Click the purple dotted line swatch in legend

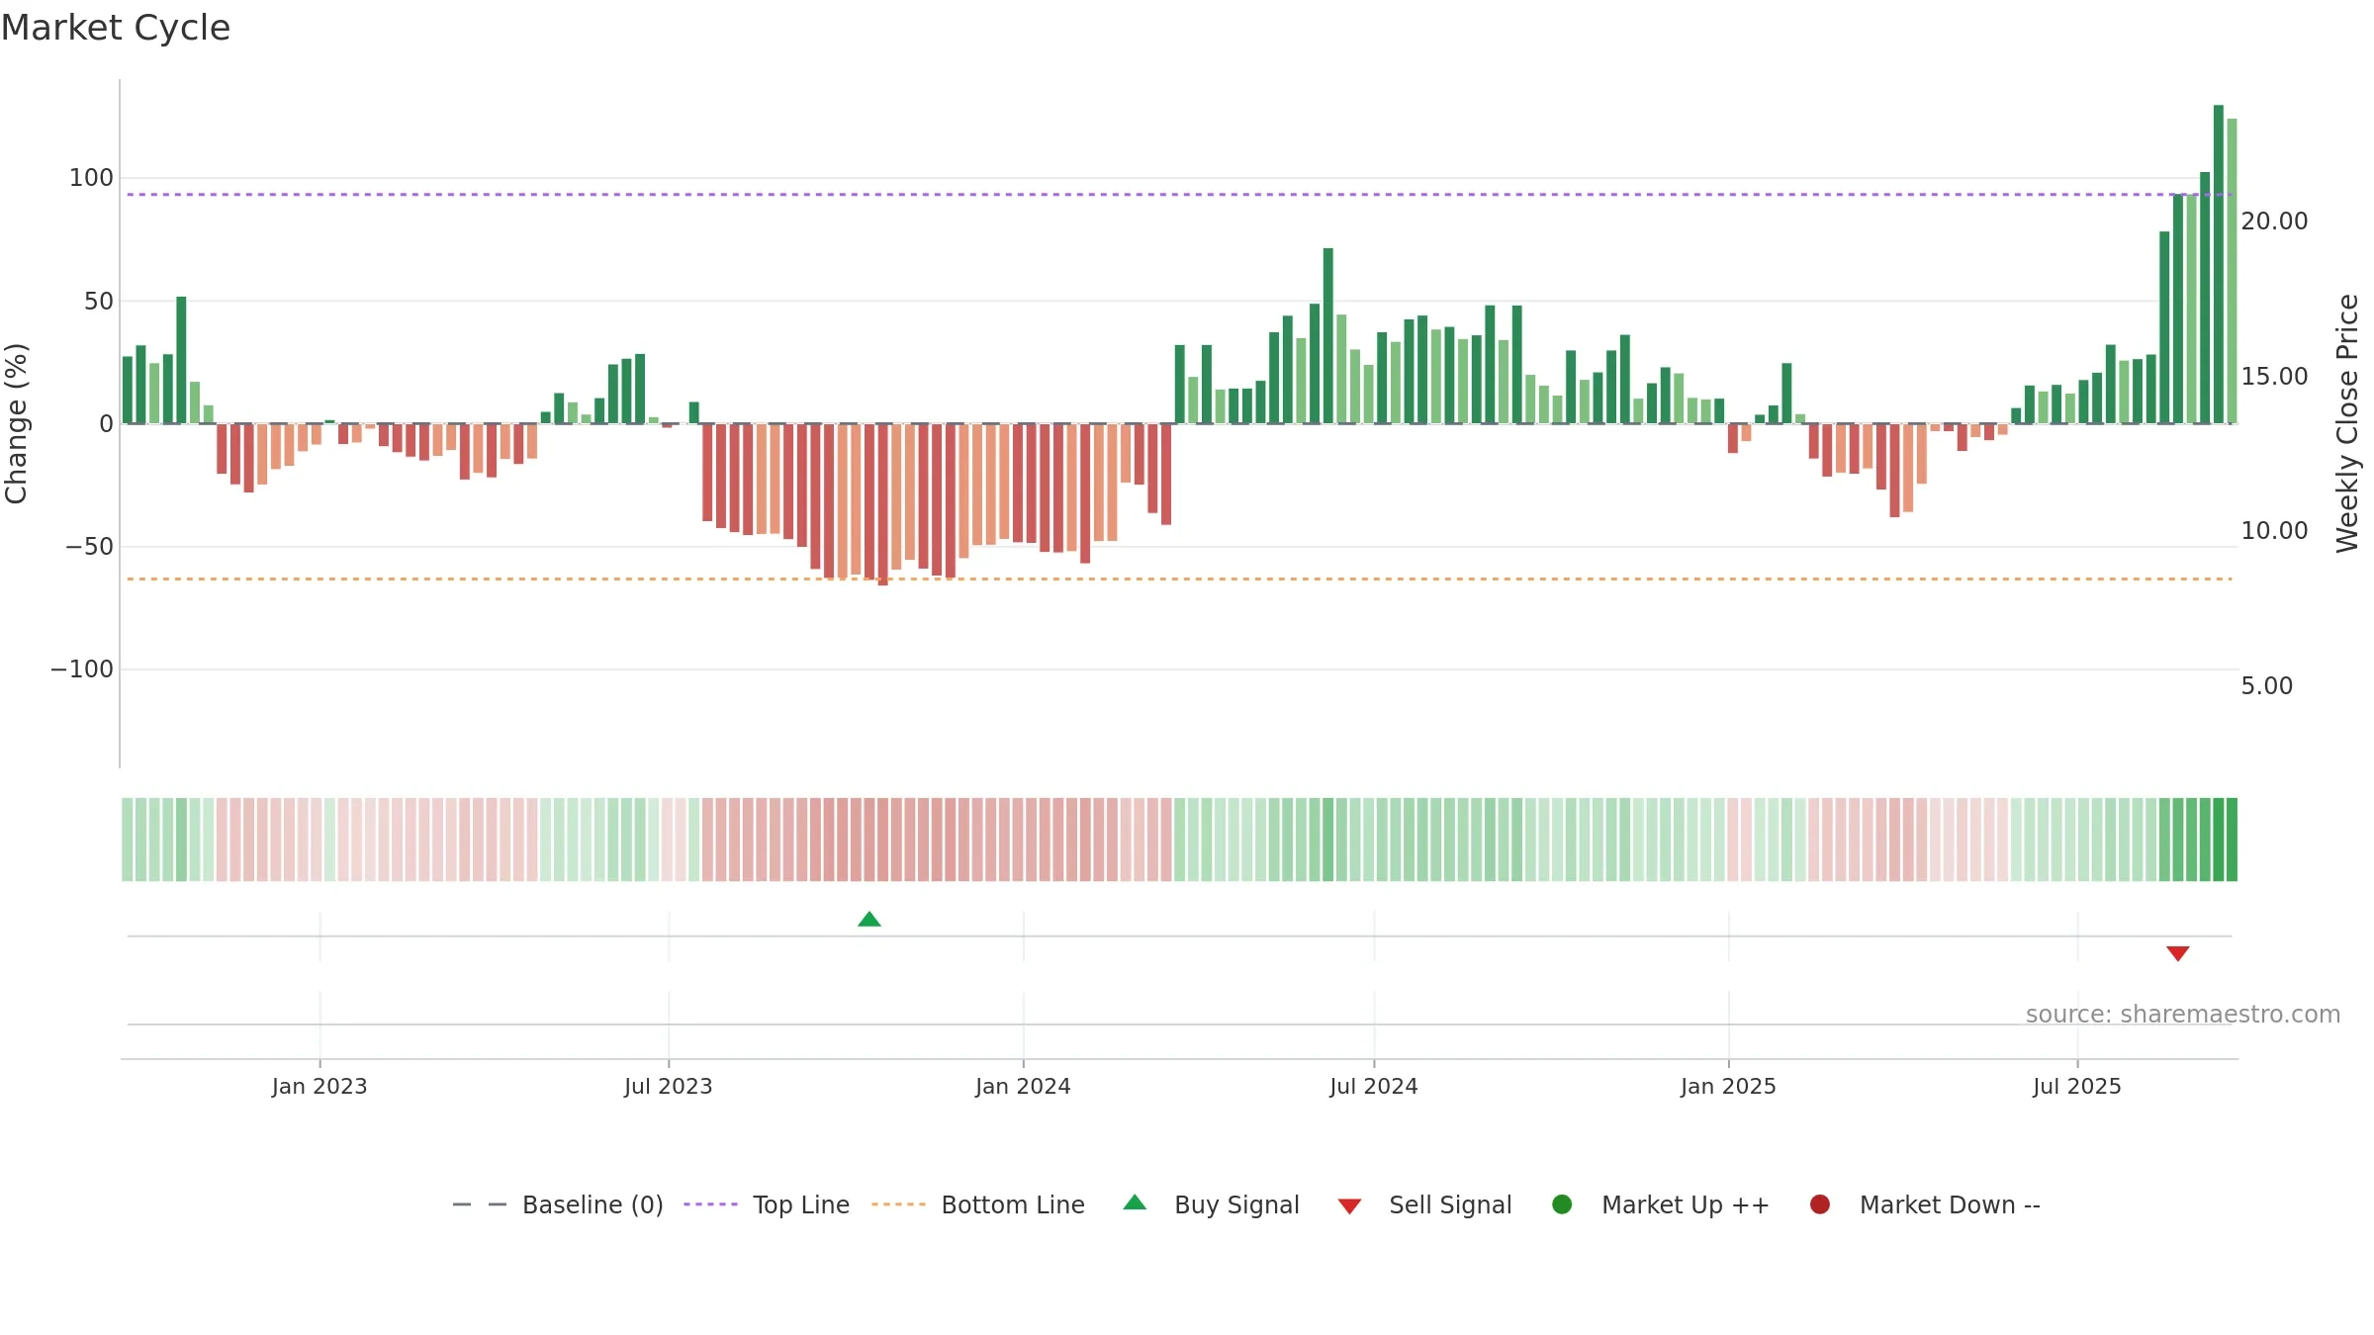point(711,1204)
